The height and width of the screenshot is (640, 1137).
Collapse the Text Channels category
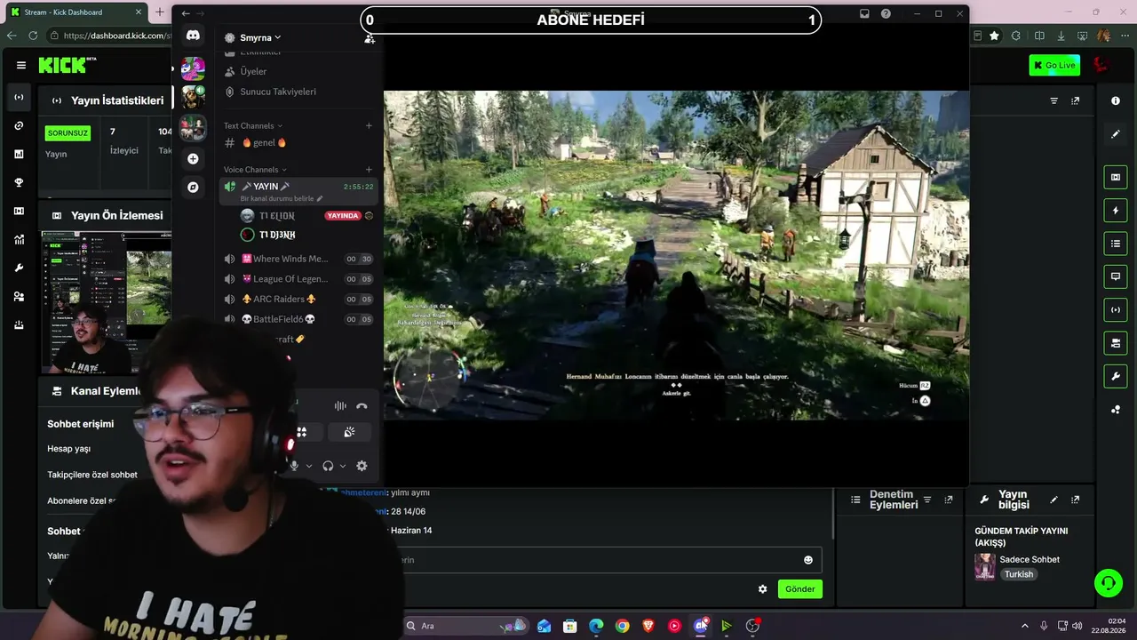(253, 125)
